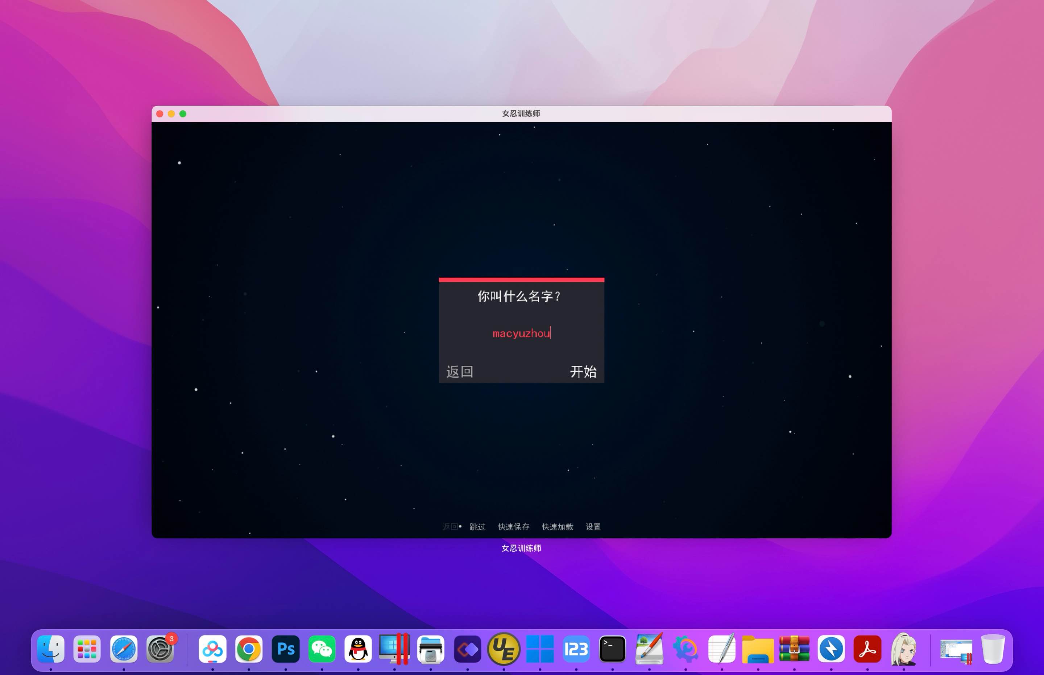This screenshot has width=1044, height=675.
Task: Open the blue lightning bolt app in dock
Action: pos(831,649)
